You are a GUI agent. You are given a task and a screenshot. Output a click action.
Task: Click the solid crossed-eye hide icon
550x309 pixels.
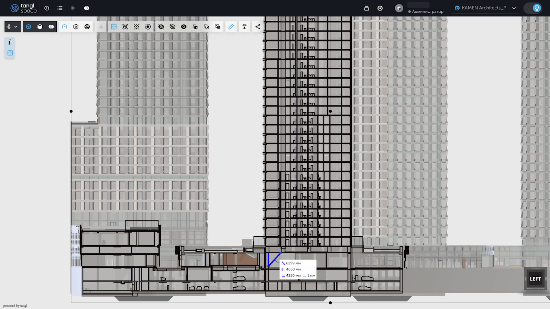pyautogui.click(x=161, y=27)
